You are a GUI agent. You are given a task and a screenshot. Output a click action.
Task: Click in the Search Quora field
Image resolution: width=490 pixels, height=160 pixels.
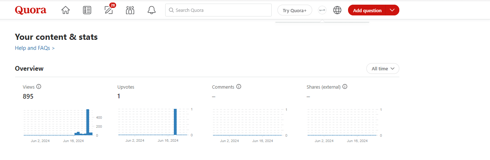coord(219,10)
